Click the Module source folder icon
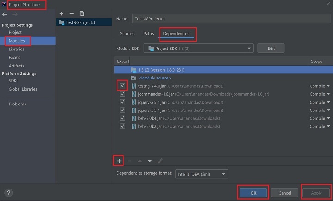Screen dimensions: 333x201 click(x=134, y=78)
